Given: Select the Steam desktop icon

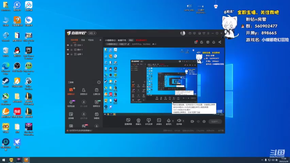Looking at the screenshot, I should click(x=5, y=83).
